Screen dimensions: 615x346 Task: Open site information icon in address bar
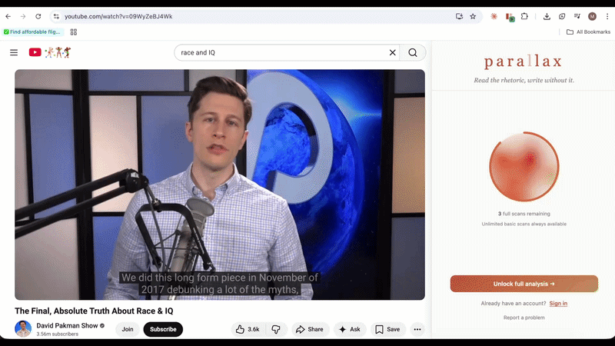click(x=56, y=16)
